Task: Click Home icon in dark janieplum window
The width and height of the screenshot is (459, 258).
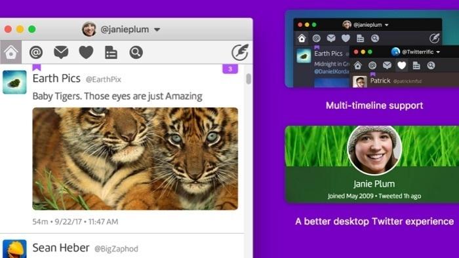Action: tap(302, 38)
